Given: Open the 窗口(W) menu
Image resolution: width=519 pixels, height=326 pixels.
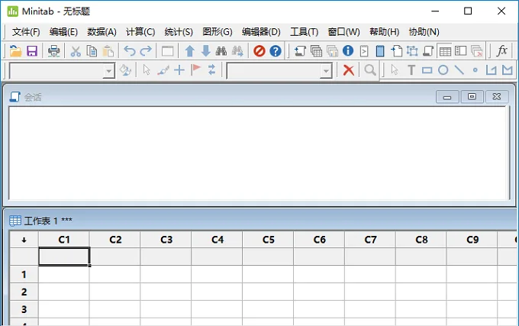Looking at the screenshot, I should [x=343, y=32].
